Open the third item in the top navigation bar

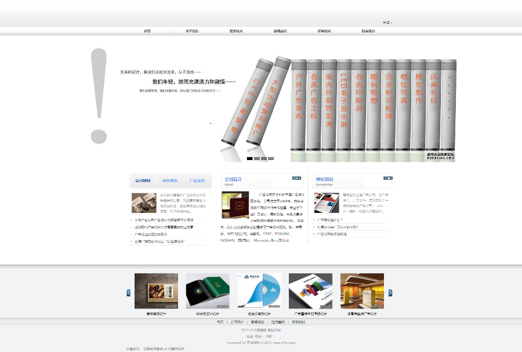[237, 31]
